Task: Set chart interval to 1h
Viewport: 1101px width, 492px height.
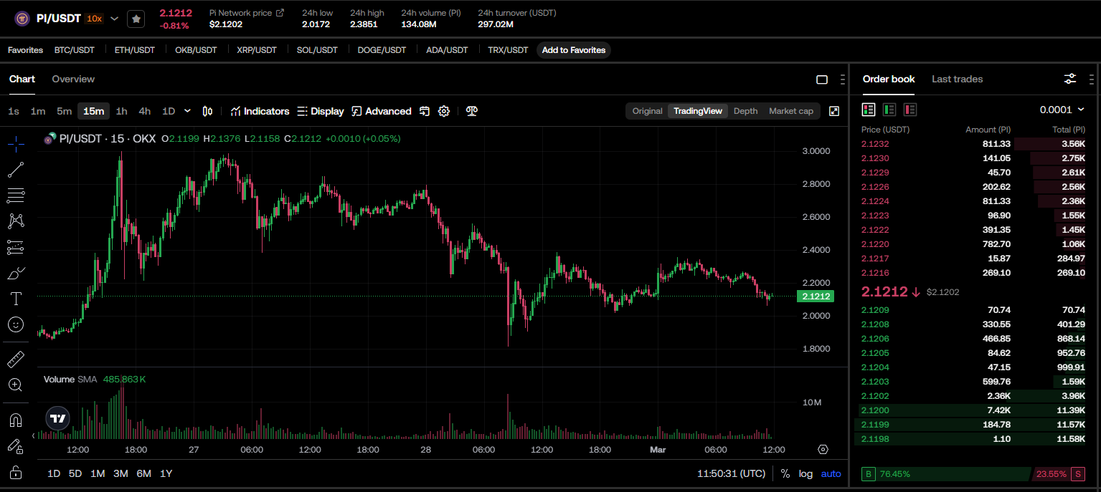Action: (121, 111)
